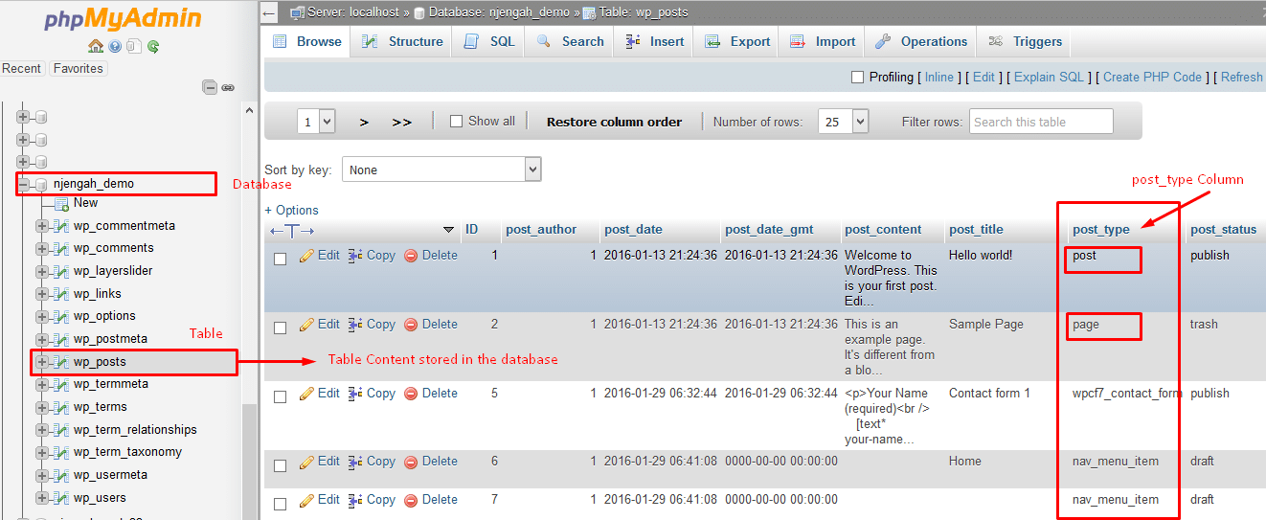Expand the wp_termmeta table node
The image size is (1266, 520).
(x=42, y=385)
